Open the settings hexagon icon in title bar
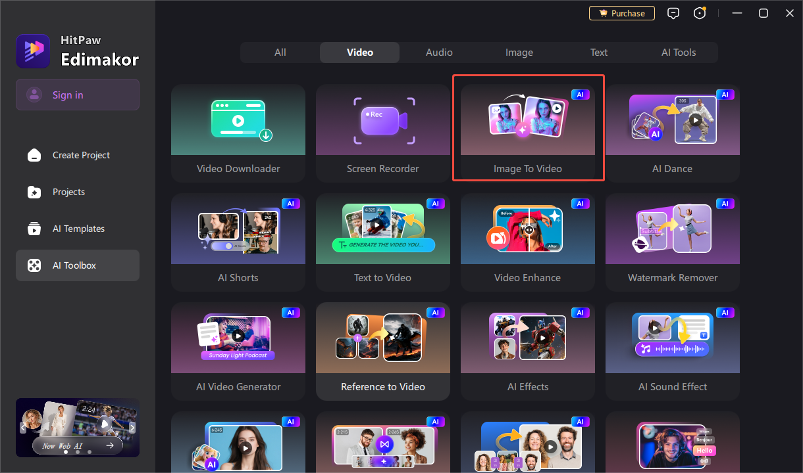The width and height of the screenshot is (803, 473). point(700,13)
